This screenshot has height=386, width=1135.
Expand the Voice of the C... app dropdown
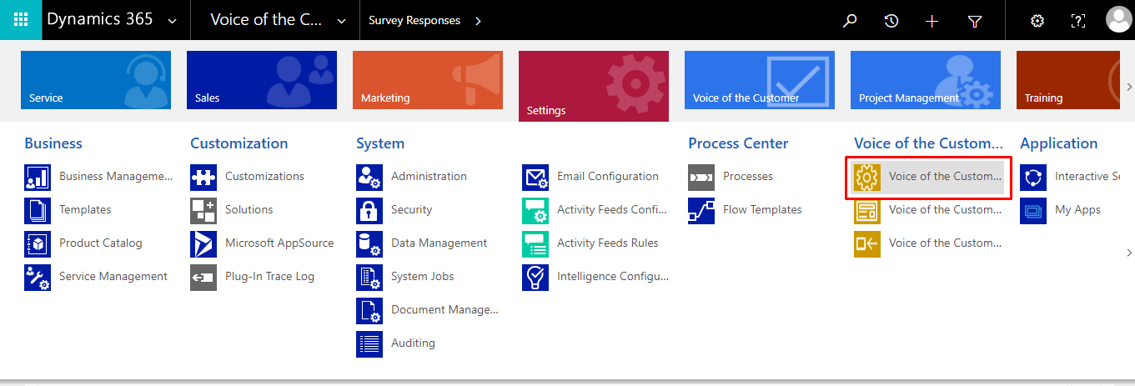point(341,21)
